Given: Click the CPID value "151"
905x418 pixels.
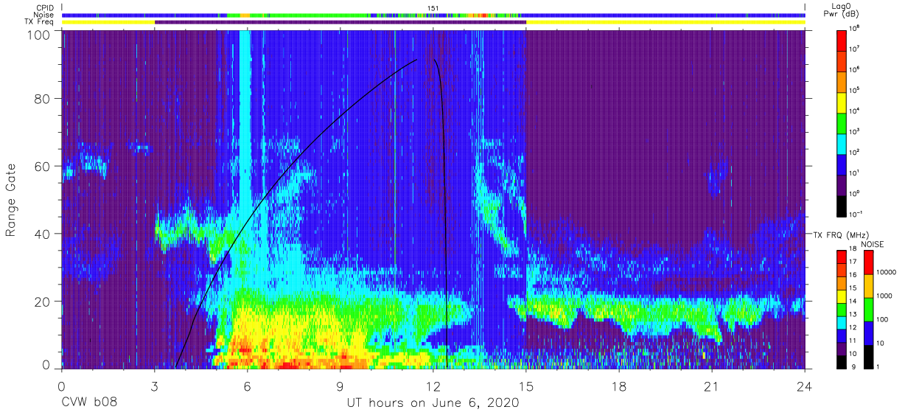Looking at the screenshot, I should (433, 8).
